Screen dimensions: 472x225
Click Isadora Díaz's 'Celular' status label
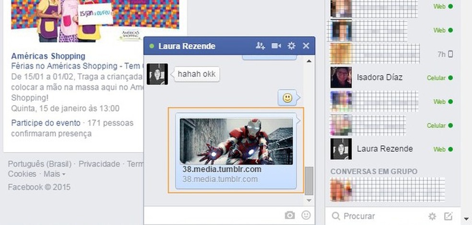436,78
